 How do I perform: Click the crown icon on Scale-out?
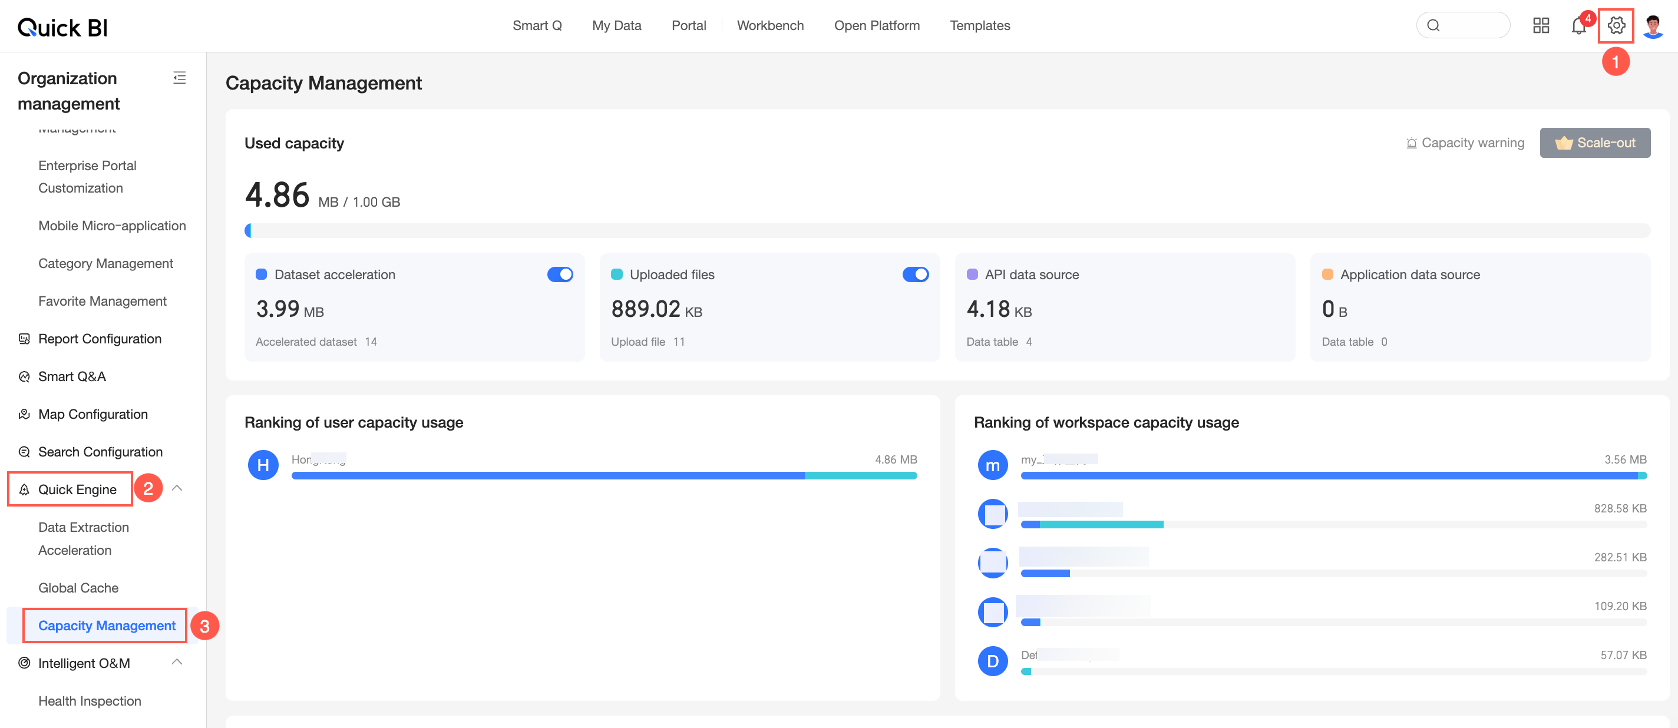[1563, 143]
